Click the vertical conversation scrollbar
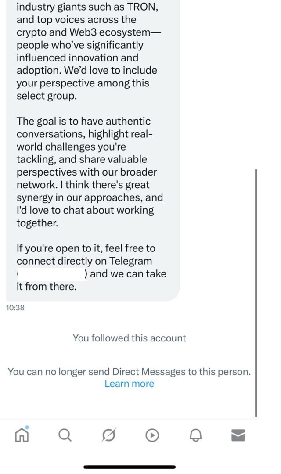 coord(256,293)
